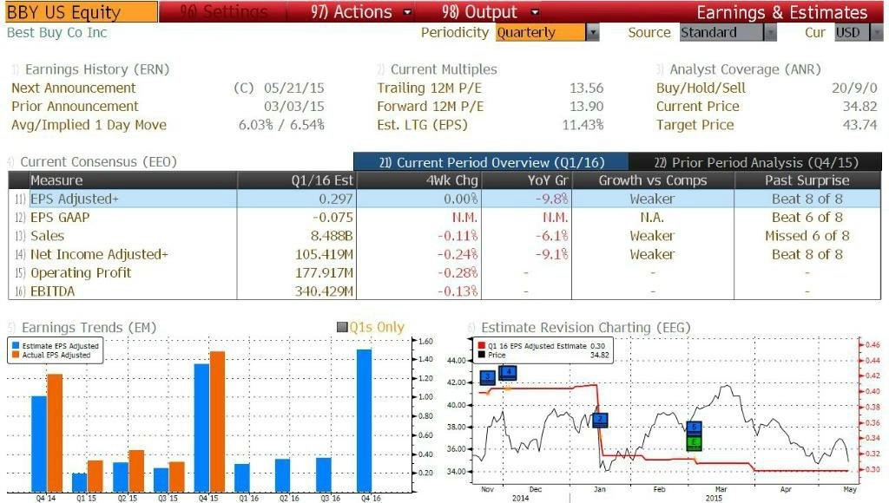Select the EPS Adjusted+ row
This screenshot has height=503, width=889.
point(444,199)
